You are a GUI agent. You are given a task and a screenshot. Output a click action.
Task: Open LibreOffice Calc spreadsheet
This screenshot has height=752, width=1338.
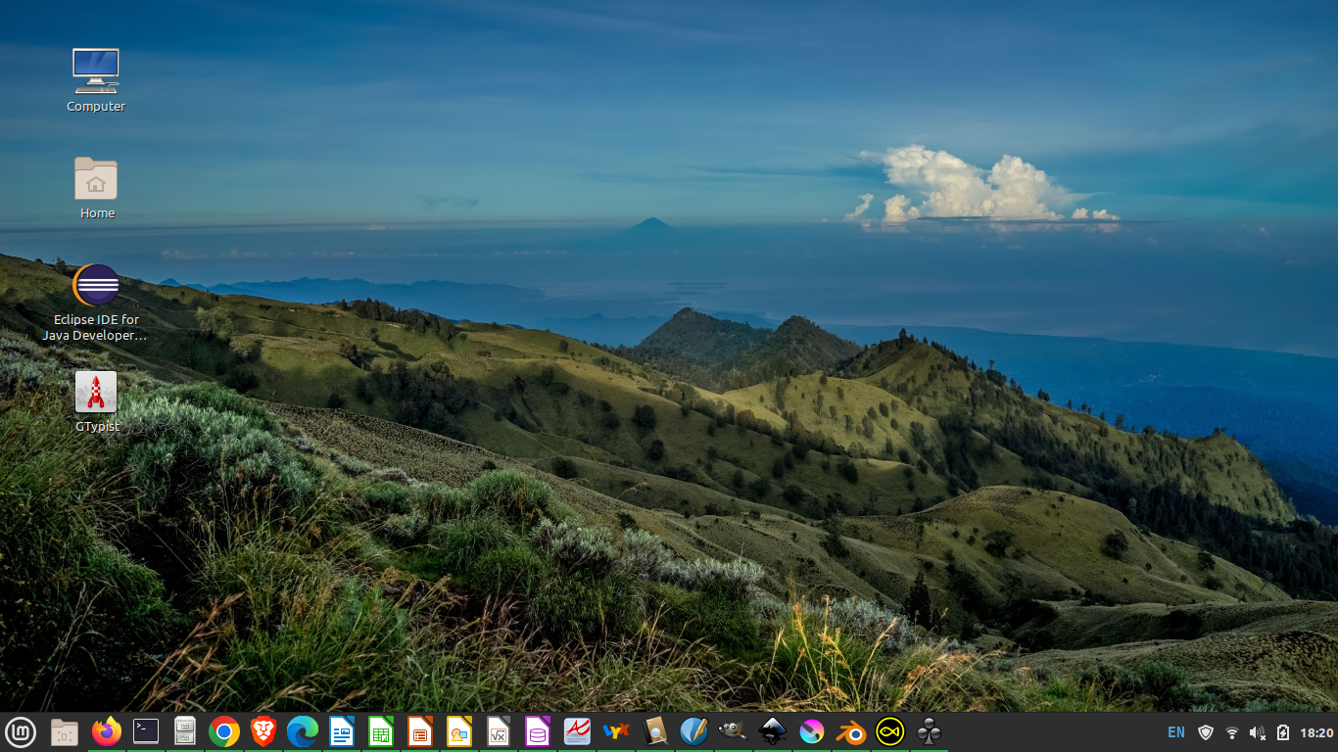[x=380, y=731]
